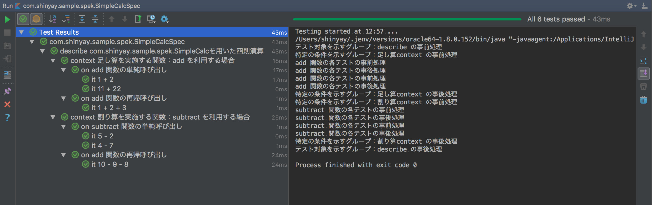Open test history import icon
652x205 pixels.
click(x=151, y=19)
